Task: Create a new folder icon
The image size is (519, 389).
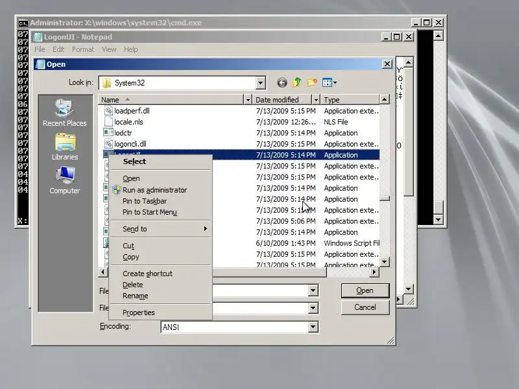Action: coord(312,82)
